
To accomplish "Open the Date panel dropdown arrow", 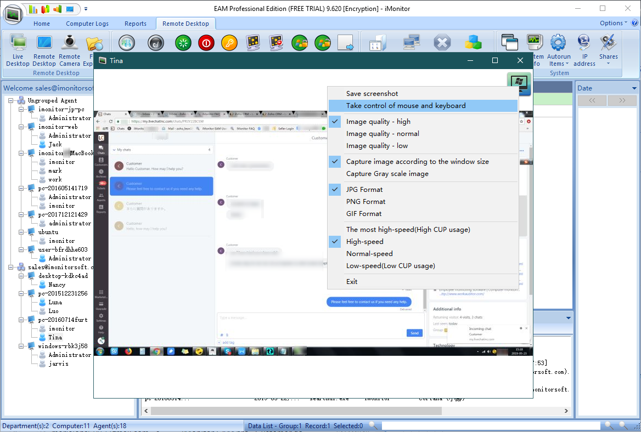I will click(x=634, y=88).
